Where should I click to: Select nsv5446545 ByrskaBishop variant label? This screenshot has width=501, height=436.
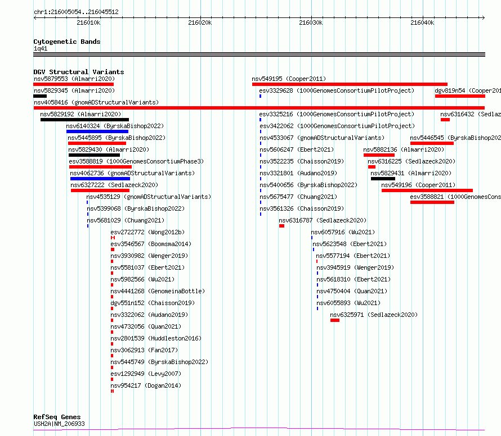click(x=455, y=138)
